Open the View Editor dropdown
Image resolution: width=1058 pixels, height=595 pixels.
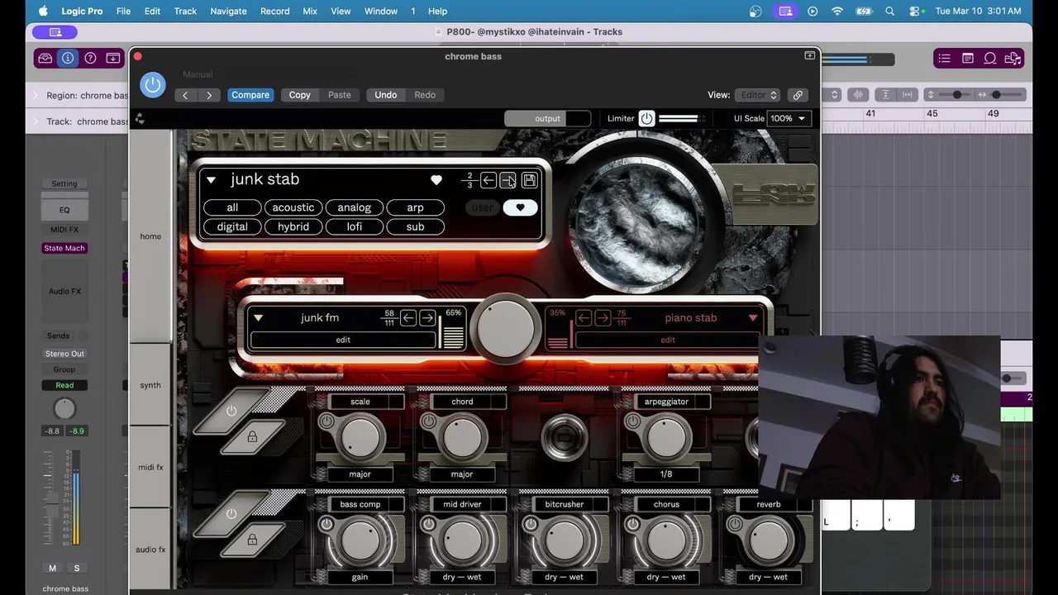coord(757,95)
